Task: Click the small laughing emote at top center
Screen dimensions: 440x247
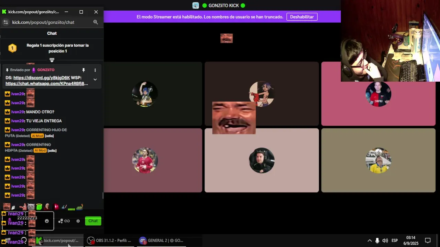Action: point(227,38)
